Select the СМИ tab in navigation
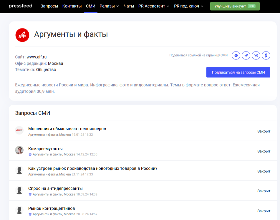 click(90, 6)
